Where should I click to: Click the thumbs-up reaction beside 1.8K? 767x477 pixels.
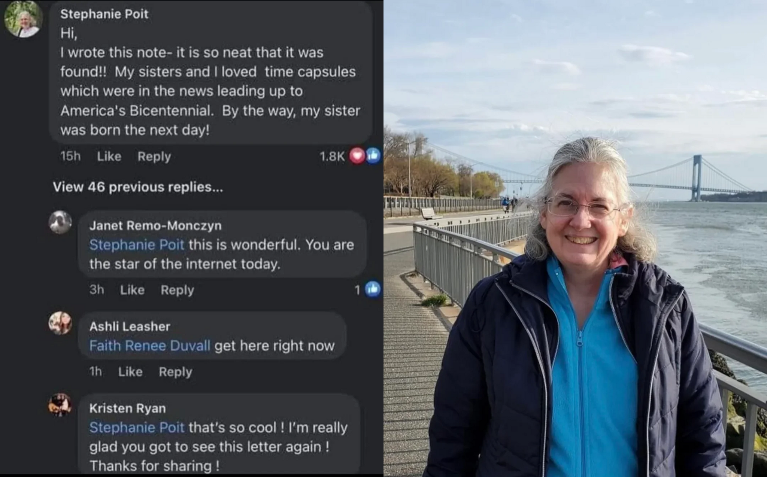373,156
